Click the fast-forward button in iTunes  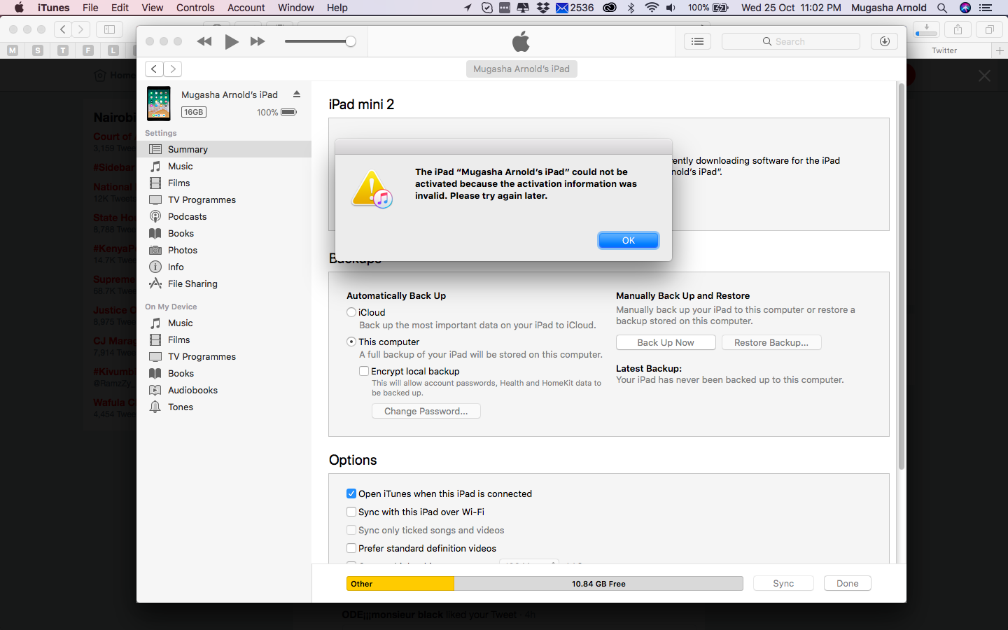pos(258,41)
